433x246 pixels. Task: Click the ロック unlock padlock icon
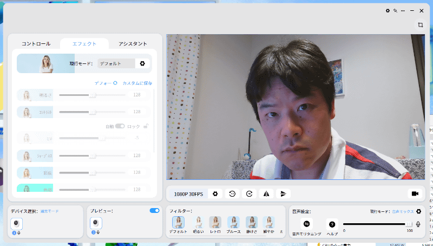click(146, 126)
